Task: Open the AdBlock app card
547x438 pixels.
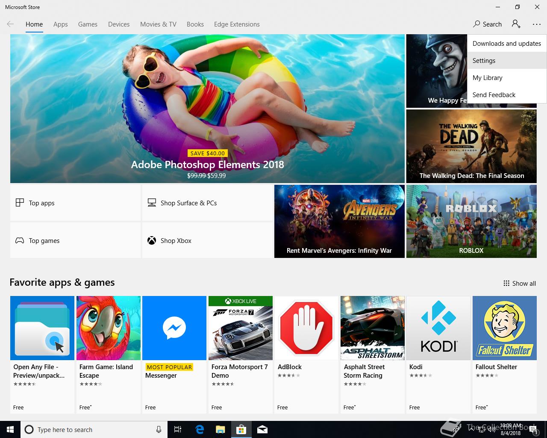Action: [306, 355]
